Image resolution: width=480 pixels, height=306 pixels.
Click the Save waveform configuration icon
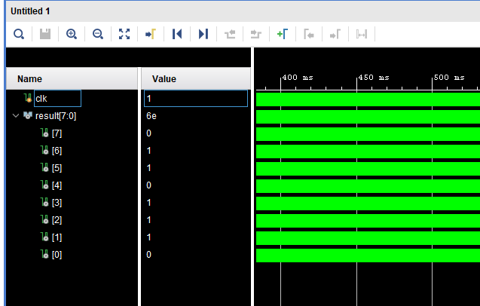(x=45, y=34)
